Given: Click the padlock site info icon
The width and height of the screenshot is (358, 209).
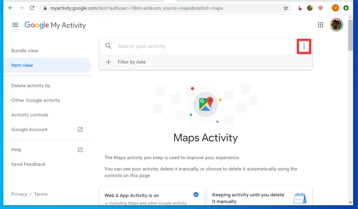Looking at the screenshot, I should [45, 8].
